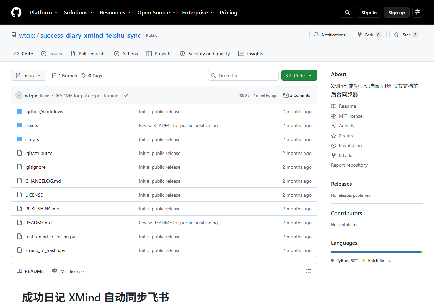
Task: Open Revise README for public positioning commit message
Action: tap(79, 96)
